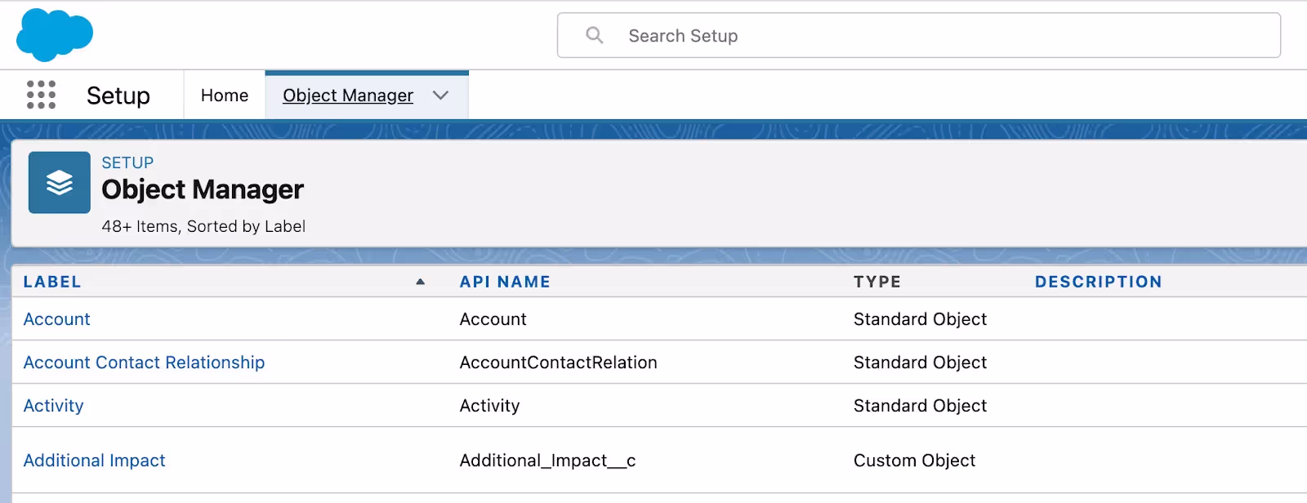Select the Object Manager tab
The height and width of the screenshot is (503, 1307).
click(x=348, y=96)
